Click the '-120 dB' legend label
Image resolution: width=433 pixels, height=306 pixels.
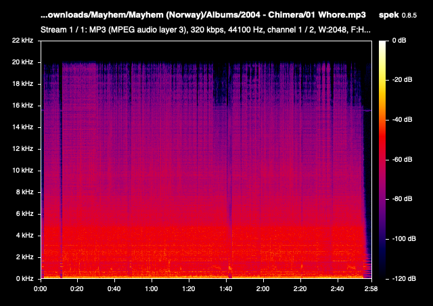click(x=404, y=278)
